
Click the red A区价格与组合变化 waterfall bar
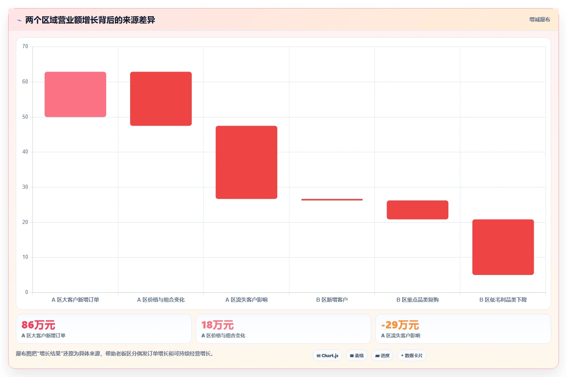161,99
